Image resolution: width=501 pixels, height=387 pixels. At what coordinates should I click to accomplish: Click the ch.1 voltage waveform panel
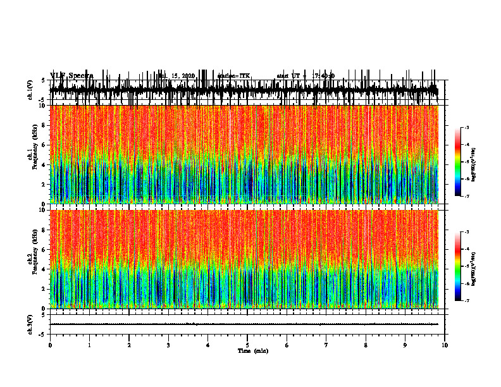(x=247, y=90)
